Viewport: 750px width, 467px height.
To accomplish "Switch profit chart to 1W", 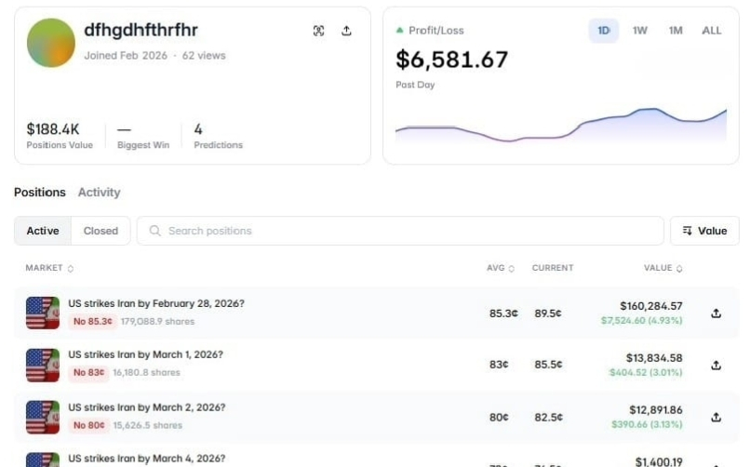I will tap(640, 31).
